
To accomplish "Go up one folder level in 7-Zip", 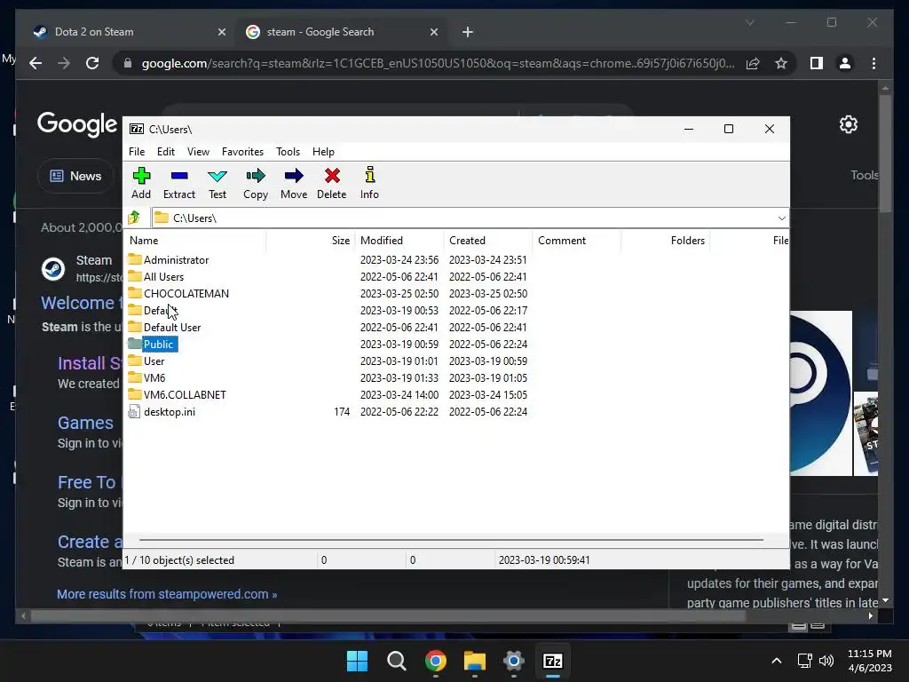I will [135, 218].
